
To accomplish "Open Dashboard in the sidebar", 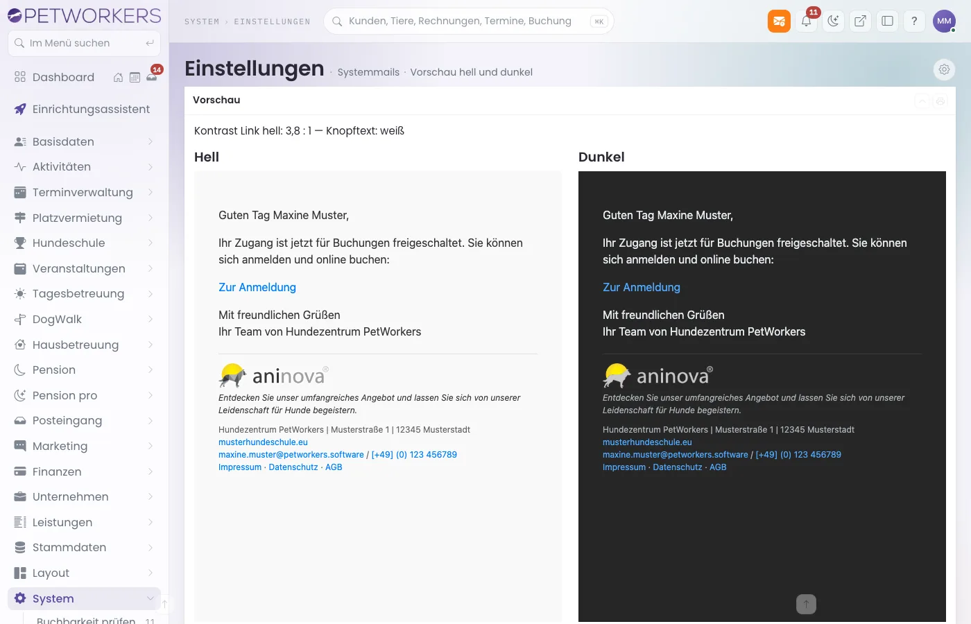I will (63, 77).
